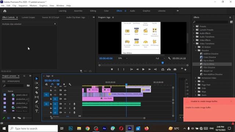Play the sequence in Program monitor
235x132 pixels.
pyautogui.click(x=143, y=69)
